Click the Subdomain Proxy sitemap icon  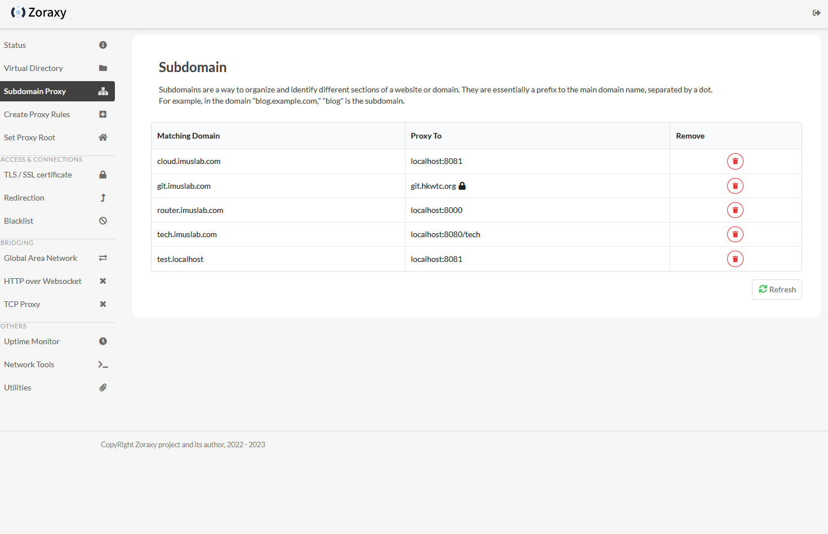click(103, 91)
